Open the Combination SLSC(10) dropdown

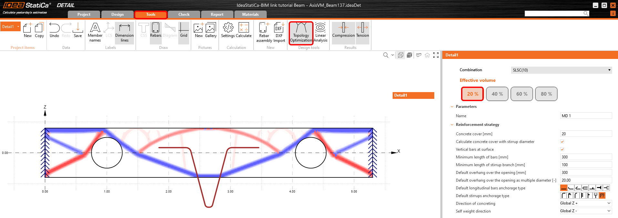click(x=561, y=70)
